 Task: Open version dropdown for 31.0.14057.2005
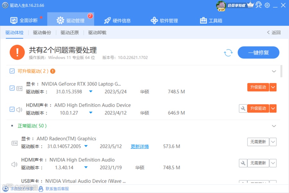tap(86, 146)
